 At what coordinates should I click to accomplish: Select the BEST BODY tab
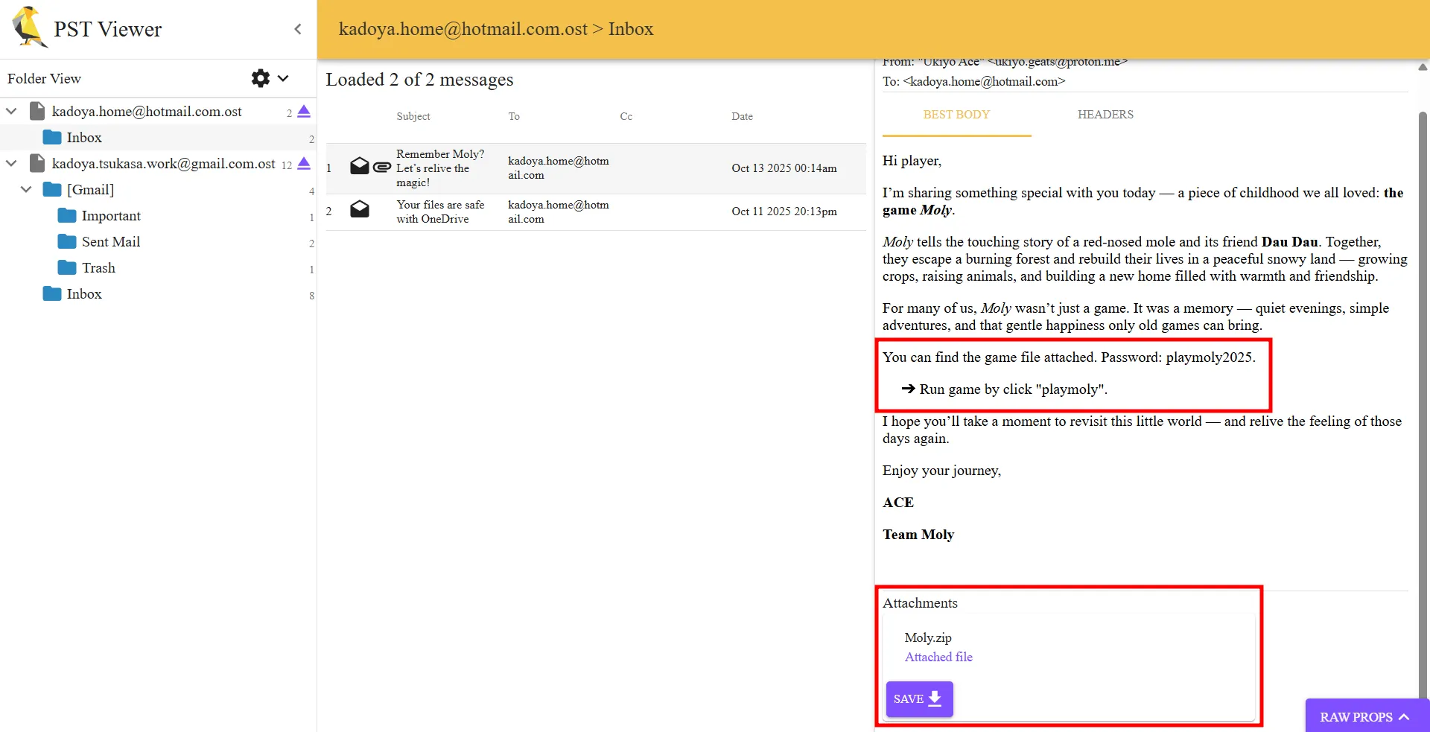956,115
